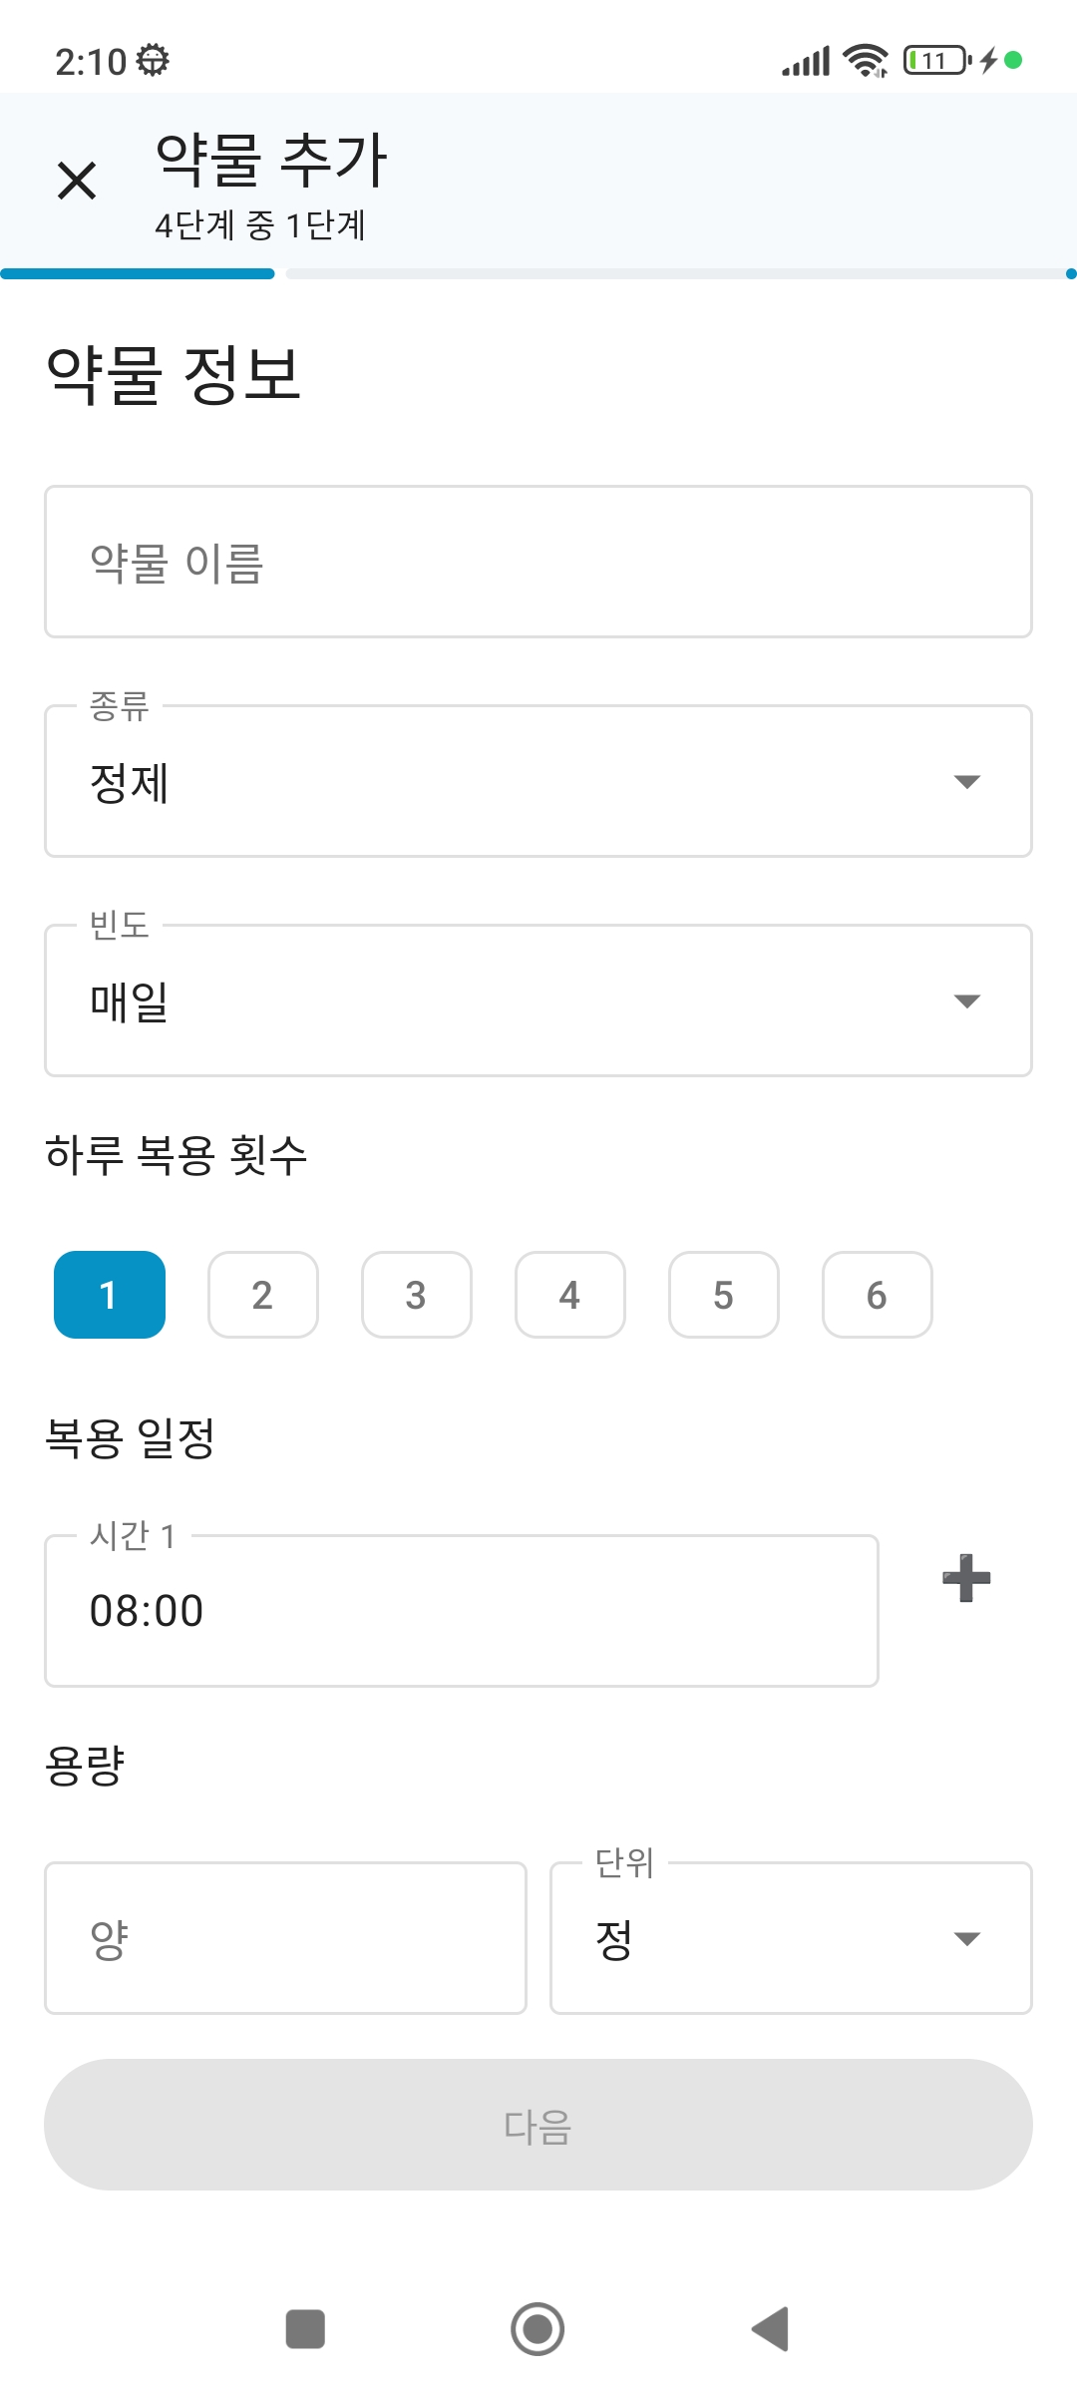Select 3 times per day
This screenshot has height=2394, width=1077.
417,1295
